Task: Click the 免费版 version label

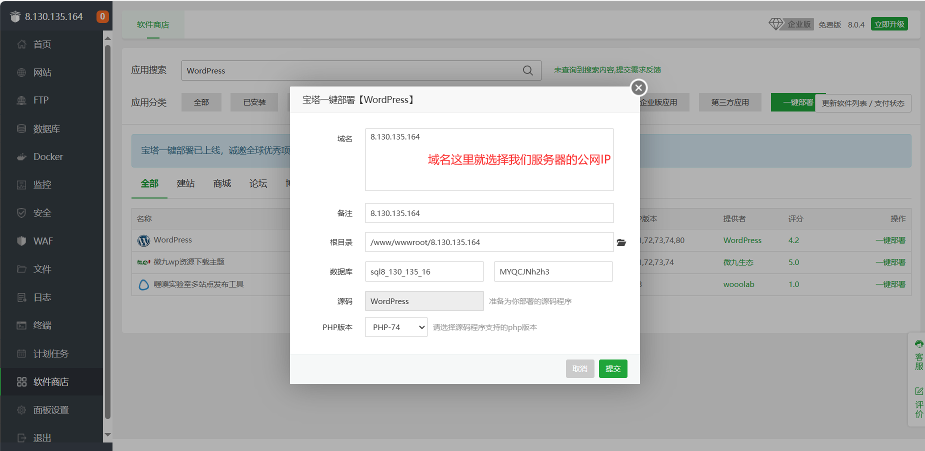Action: coord(830,24)
